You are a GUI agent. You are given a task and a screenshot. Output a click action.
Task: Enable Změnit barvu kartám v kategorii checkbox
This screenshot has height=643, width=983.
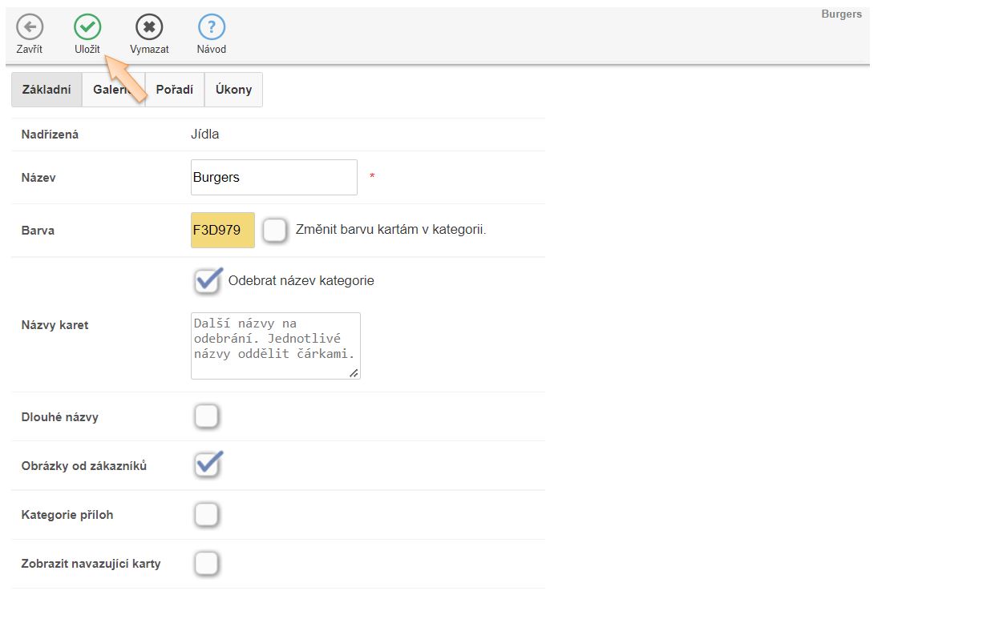275,231
